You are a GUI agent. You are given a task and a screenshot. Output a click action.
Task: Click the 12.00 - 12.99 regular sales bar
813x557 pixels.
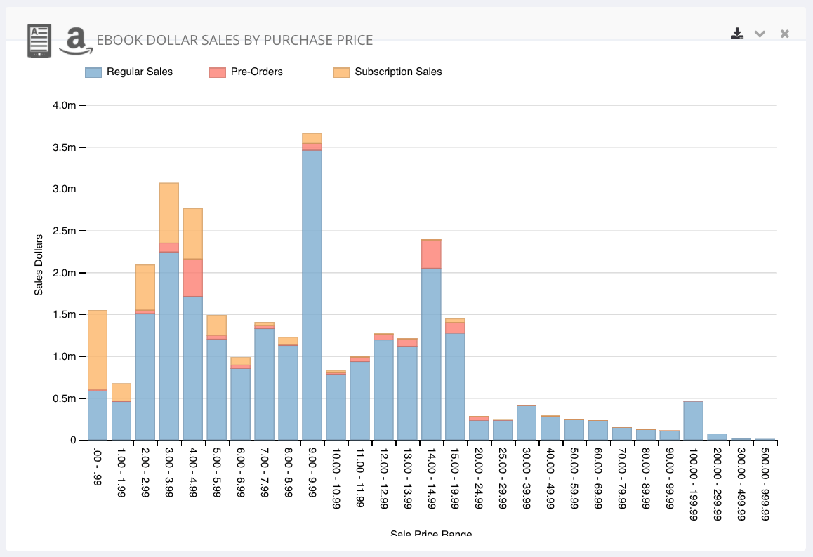click(x=383, y=389)
